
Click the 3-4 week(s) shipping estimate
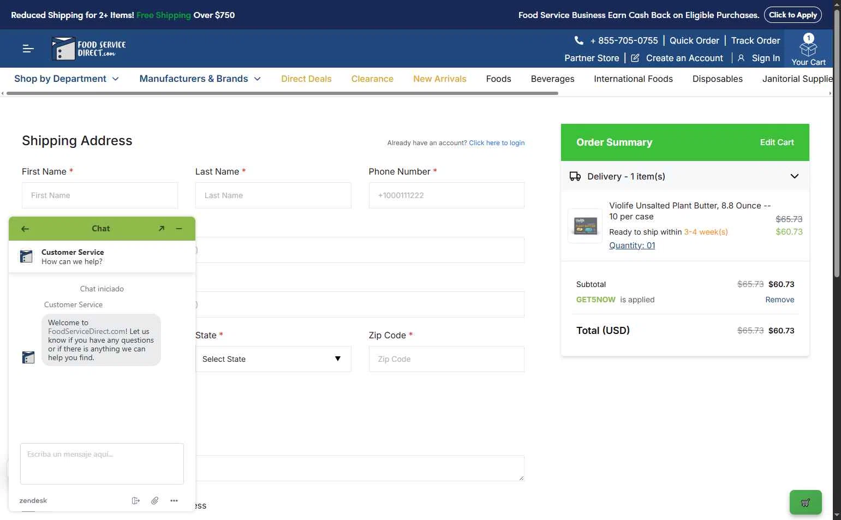point(706,232)
